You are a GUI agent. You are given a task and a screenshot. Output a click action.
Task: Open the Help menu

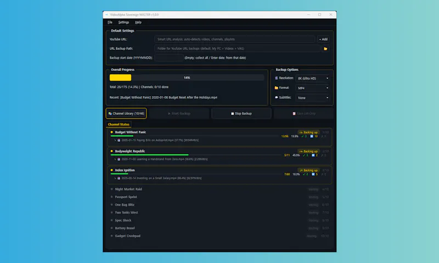[x=138, y=23]
